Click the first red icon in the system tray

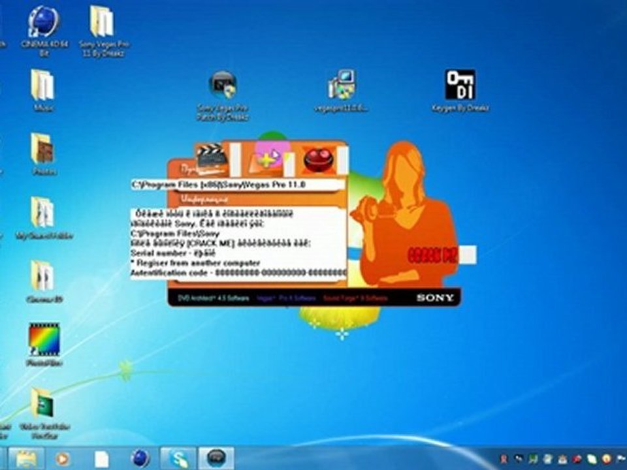(x=505, y=460)
